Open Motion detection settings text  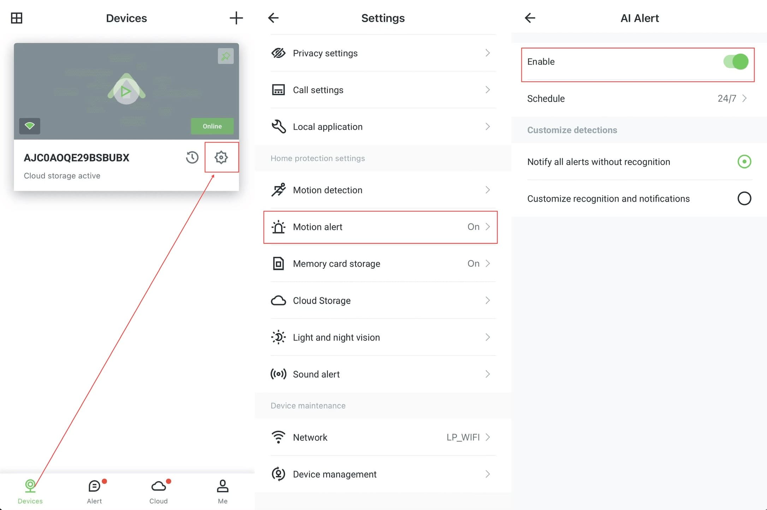point(328,190)
